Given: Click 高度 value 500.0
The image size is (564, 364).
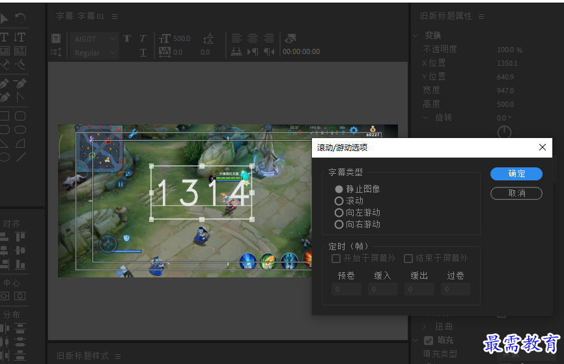Looking at the screenshot, I should point(505,104).
